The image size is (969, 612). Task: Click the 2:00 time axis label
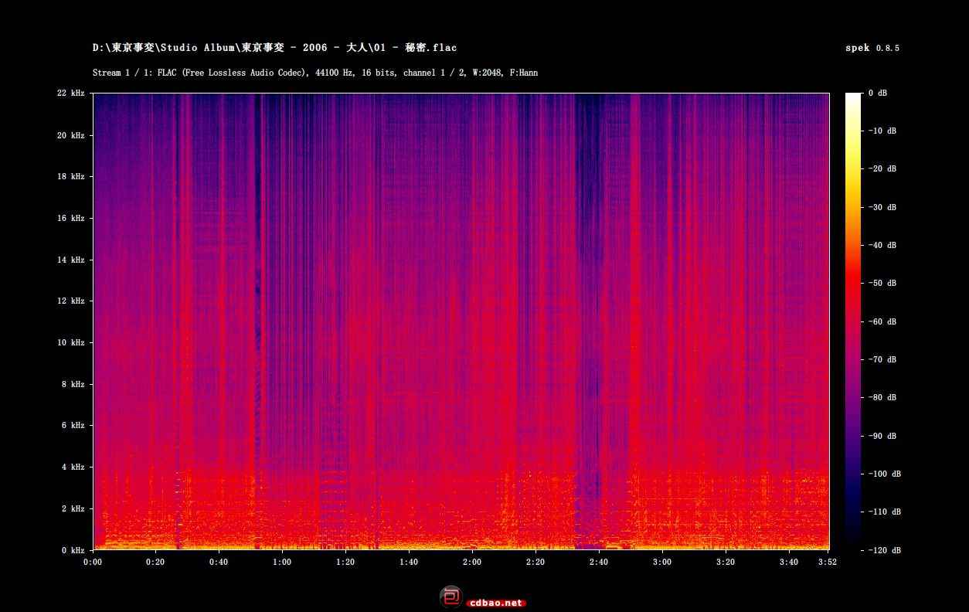[x=472, y=563]
